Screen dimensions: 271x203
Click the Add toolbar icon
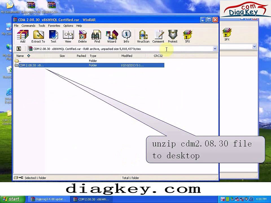(x=23, y=36)
